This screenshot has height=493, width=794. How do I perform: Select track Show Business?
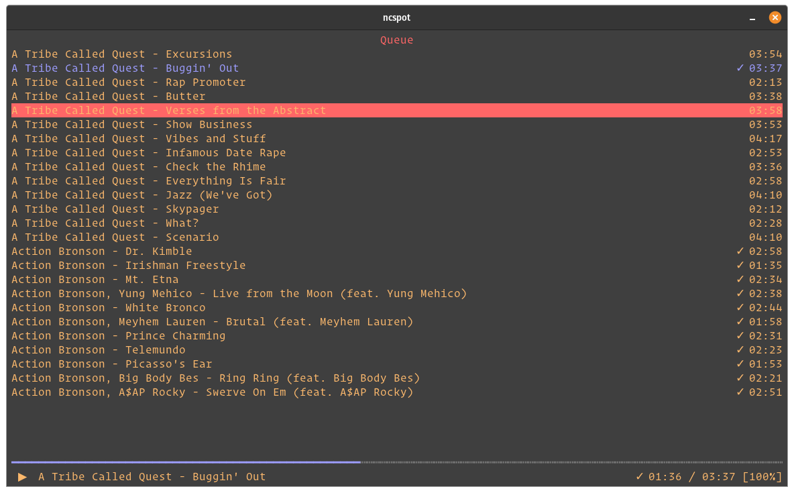397,125
